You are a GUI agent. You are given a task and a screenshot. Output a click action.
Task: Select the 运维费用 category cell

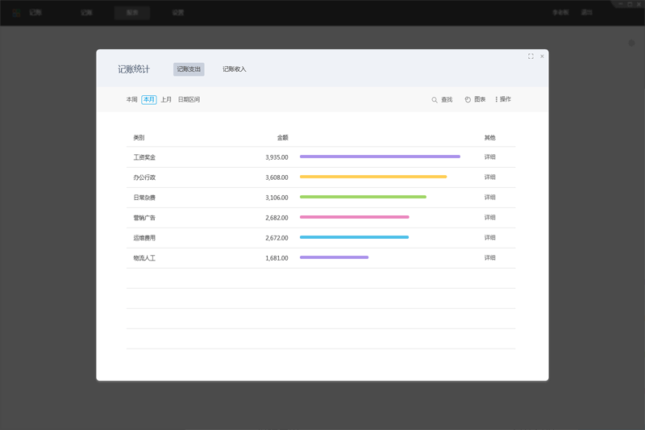click(x=144, y=238)
